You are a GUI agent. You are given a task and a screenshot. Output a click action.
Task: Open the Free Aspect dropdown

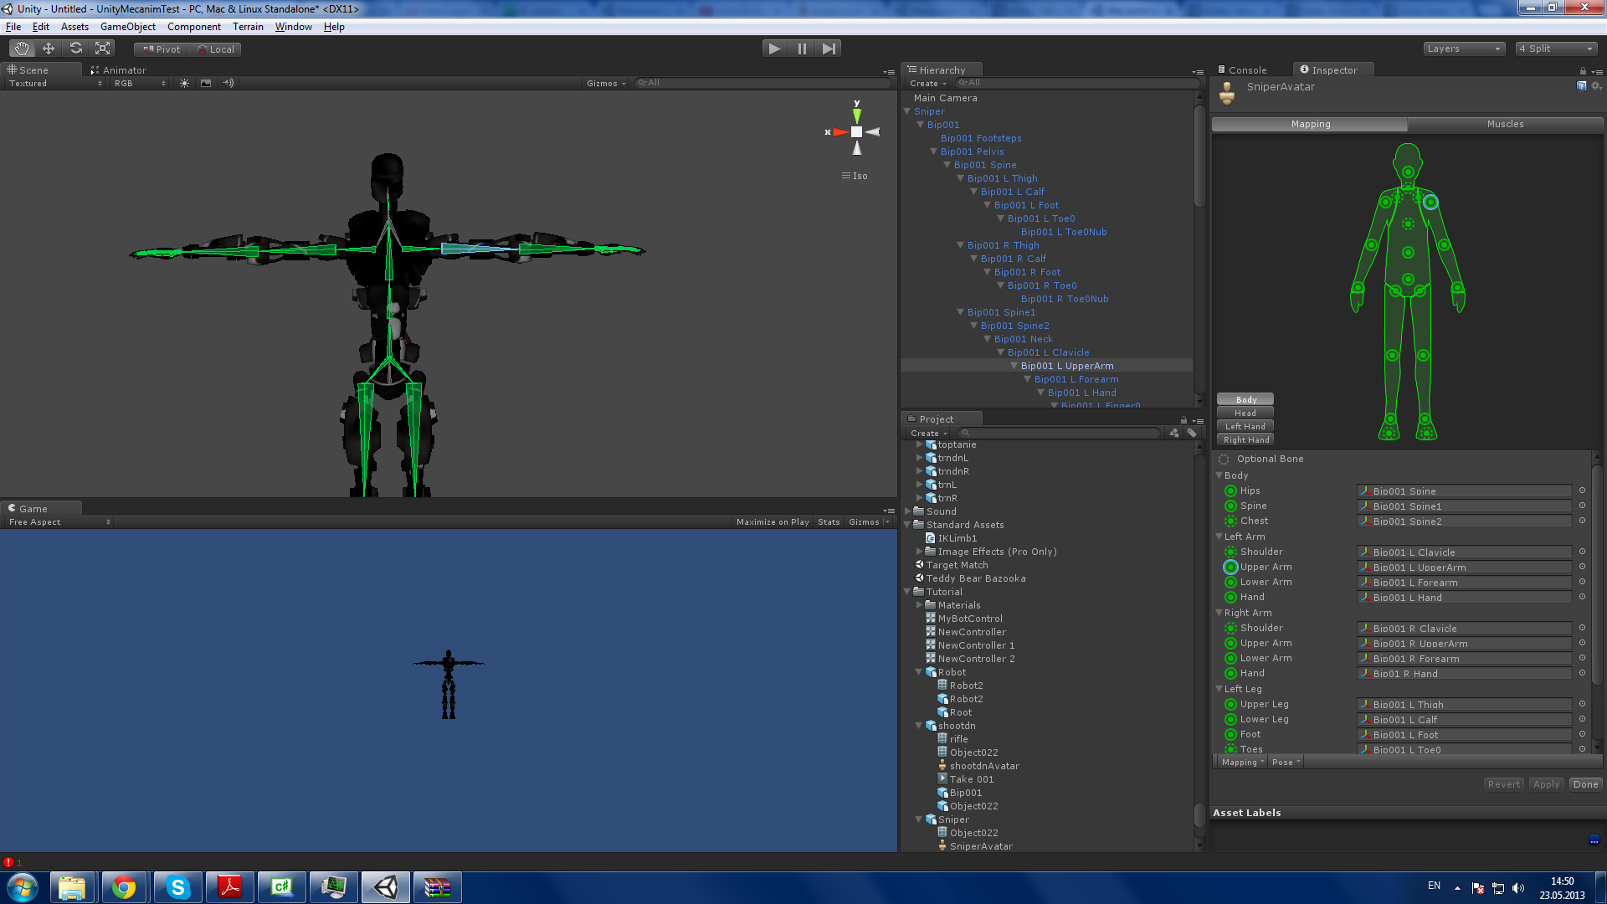(59, 522)
